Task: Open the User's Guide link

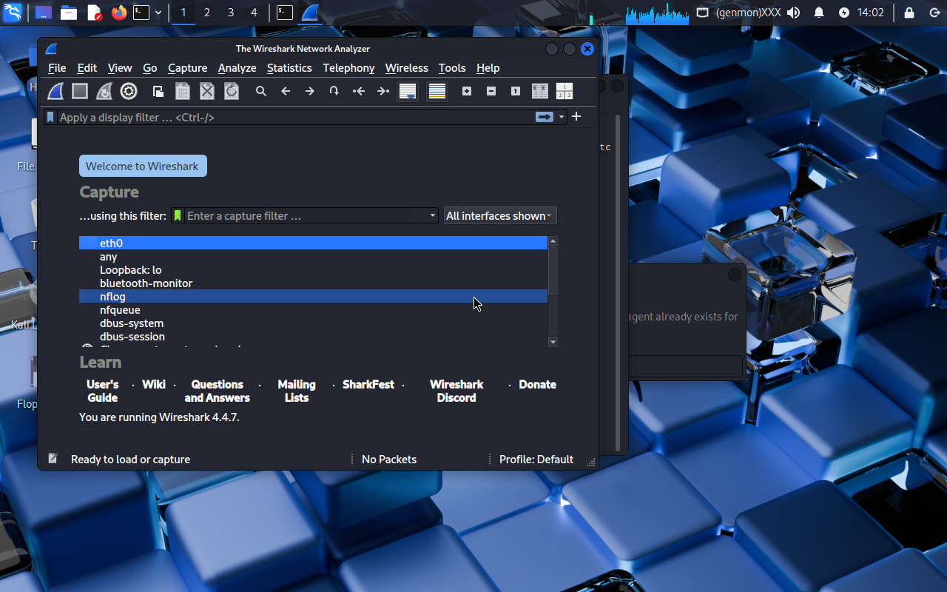Action: (103, 391)
